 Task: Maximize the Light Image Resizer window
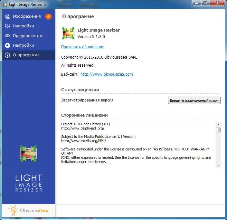(205, 3)
